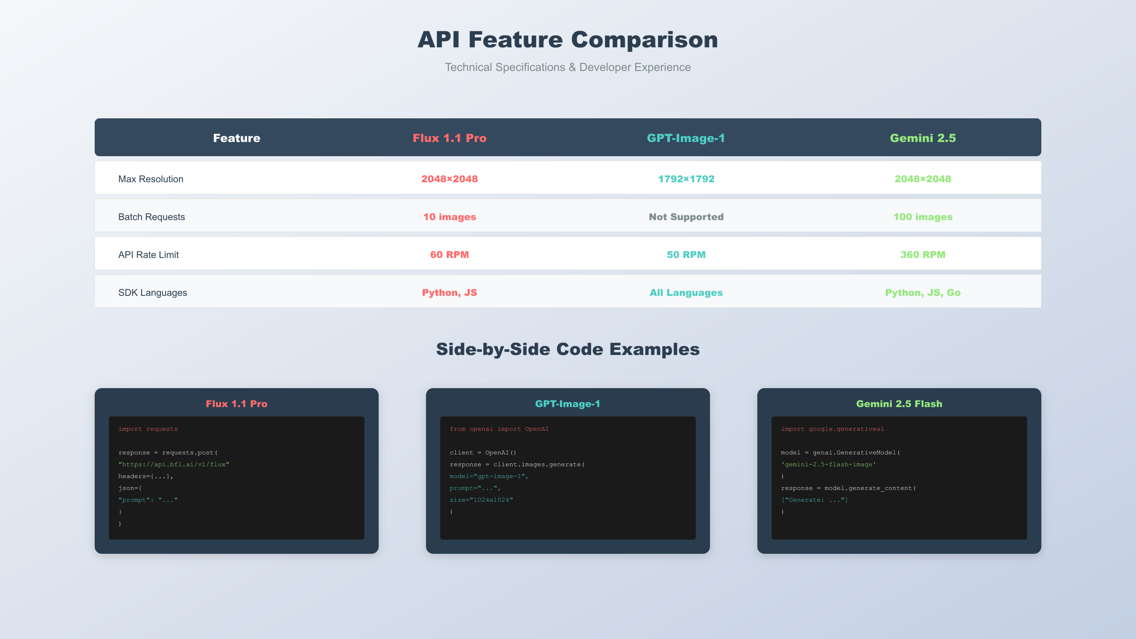Click the "GPT-Image-1" code card title
The image size is (1136, 639).
(x=568, y=404)
